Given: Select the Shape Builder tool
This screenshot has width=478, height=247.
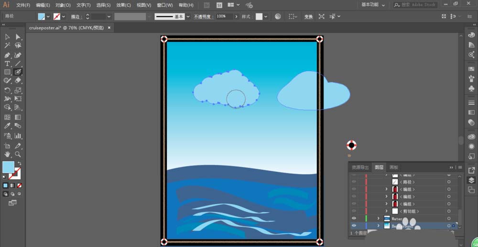Looking at the screenshot, I should coord(7,107).
